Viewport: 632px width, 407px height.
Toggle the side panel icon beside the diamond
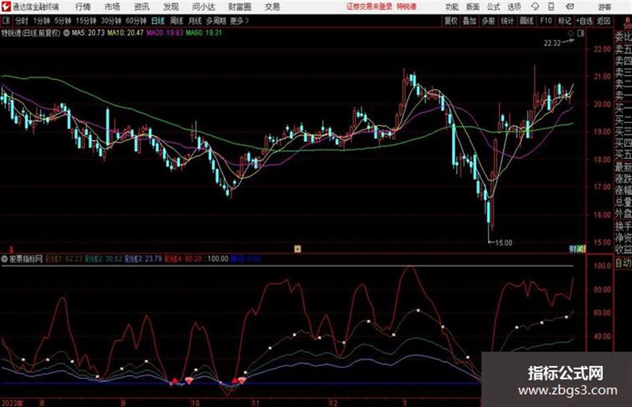[x=581, y=33]
